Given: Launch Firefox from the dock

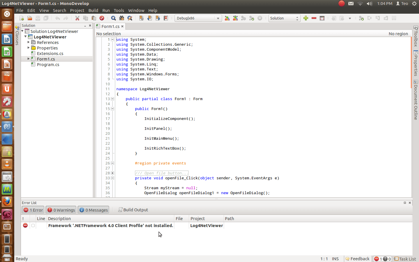Looking at the screenshot, I should coord(7,202).
